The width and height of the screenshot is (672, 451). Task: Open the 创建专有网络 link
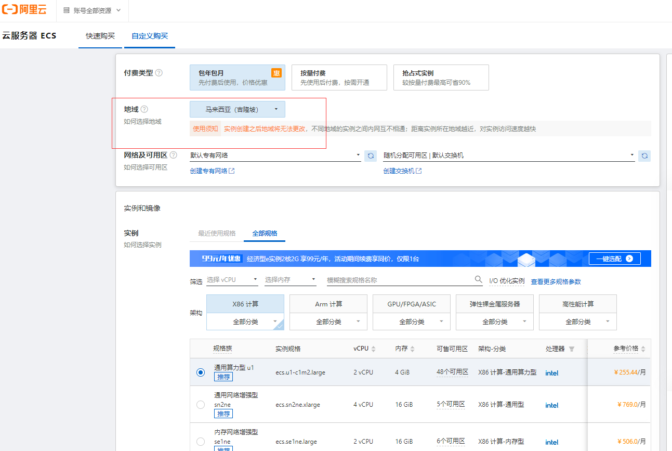click(x=213, y=171)
